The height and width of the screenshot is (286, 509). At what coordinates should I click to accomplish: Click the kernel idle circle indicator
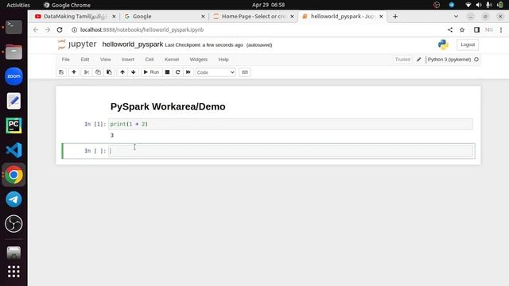click(x=476, y=60)
